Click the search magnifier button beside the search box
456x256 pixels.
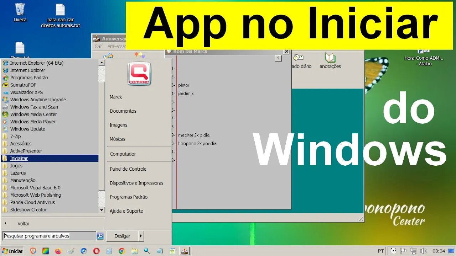click(100, 236)
